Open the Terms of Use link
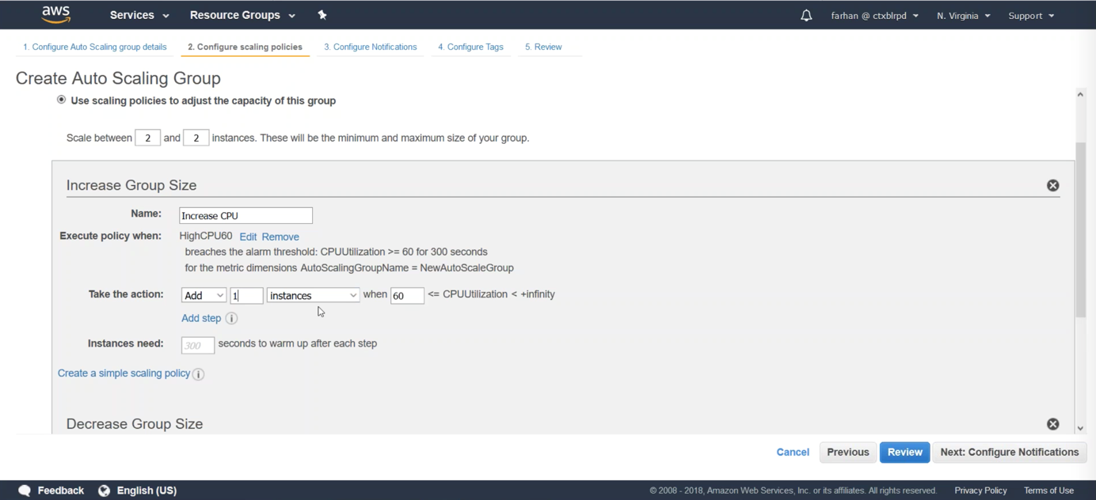The height and width of the screenshot is (500, 1096). click(x=1048, y=491)
